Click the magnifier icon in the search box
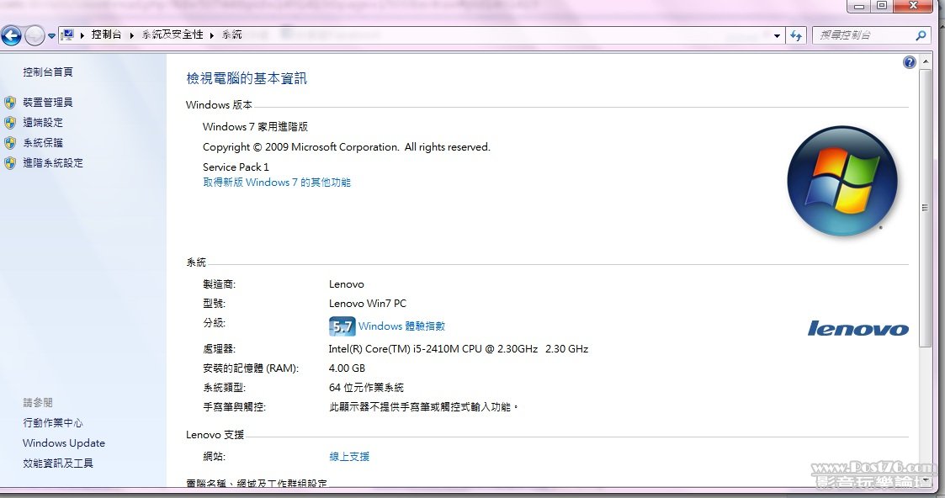Screen dimensions: 945x498 tap(921, 35)
